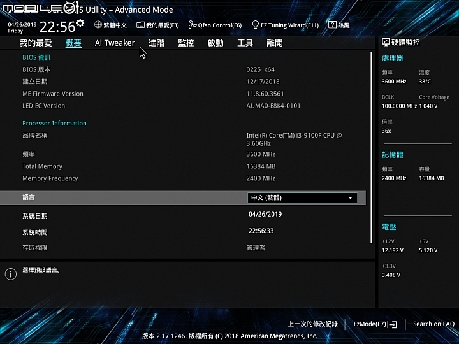Click the hardware monitor screen icon
The height and width of the screenshot is (344, 459).
click(x=386, y=43)
